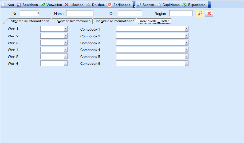Click the red X clear filter button
244x143 pixels.
coord(209,13)
